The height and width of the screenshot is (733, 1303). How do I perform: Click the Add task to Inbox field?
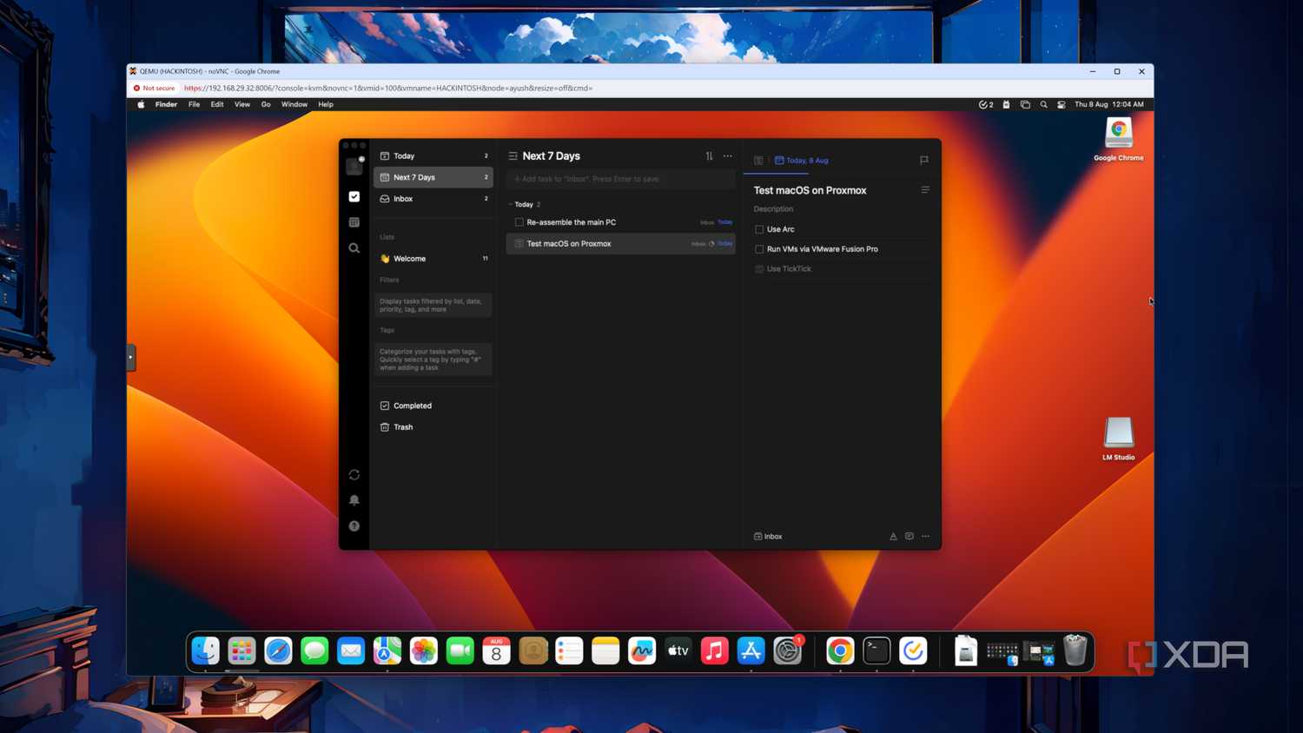[x=620, y=179]
